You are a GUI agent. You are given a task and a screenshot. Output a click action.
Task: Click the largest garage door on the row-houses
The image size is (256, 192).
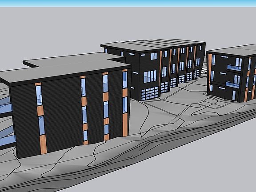150,93
